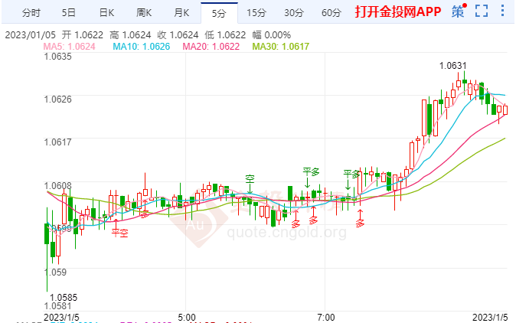Open the 日K candlestick tab

pos(106,13)
